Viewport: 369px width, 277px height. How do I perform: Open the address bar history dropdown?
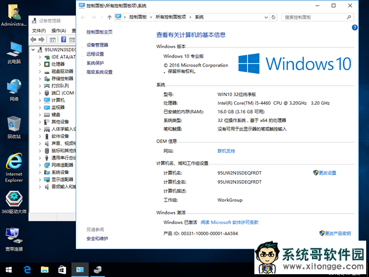click(266, 17)
